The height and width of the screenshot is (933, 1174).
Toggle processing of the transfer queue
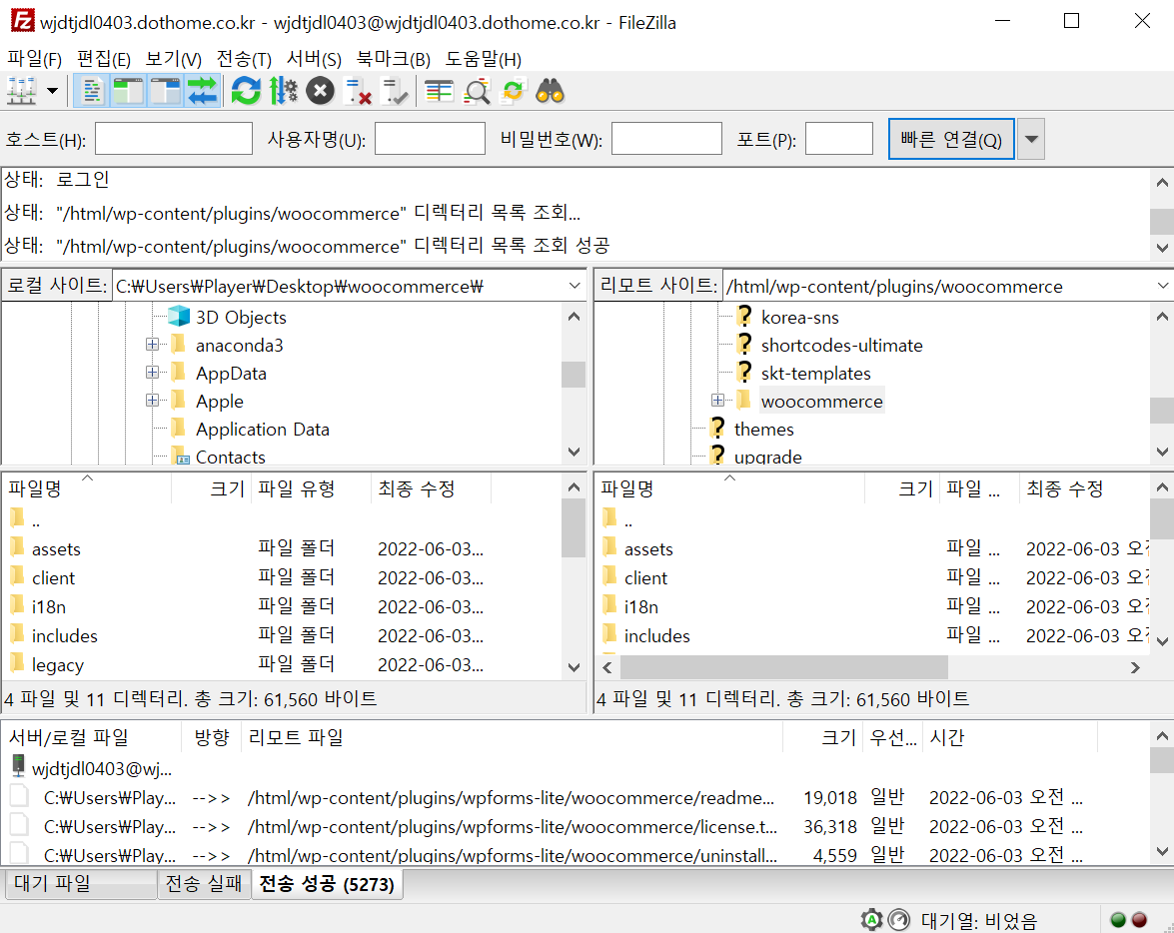[284, 91]
